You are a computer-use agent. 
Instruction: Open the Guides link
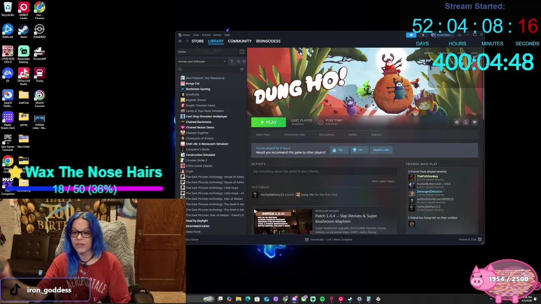coord(352,135)
